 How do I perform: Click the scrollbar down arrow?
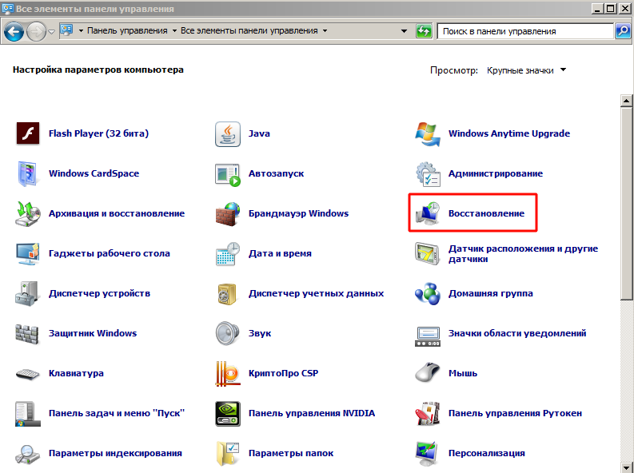[626, 467]
